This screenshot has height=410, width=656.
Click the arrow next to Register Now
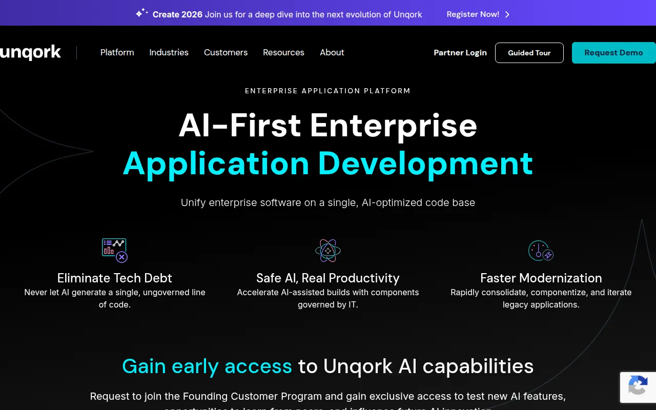[507, 14]
